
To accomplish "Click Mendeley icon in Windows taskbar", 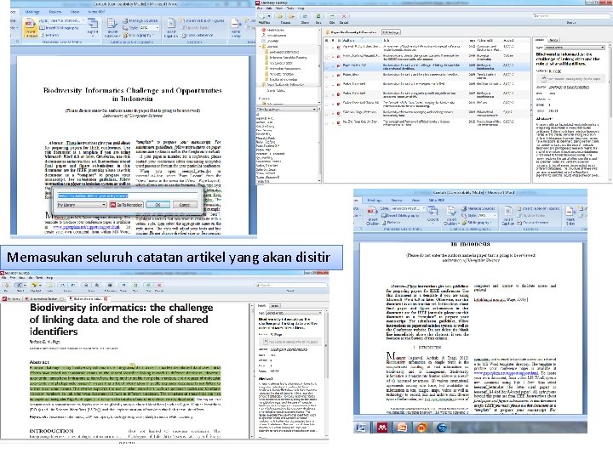I will click(x=381, y=428).
